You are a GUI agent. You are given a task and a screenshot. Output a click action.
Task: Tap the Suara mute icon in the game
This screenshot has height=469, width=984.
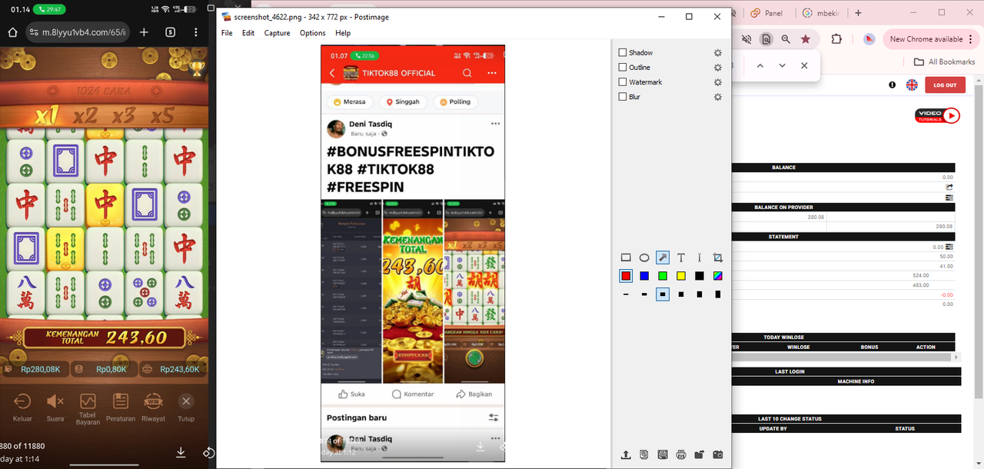point(55,401)
